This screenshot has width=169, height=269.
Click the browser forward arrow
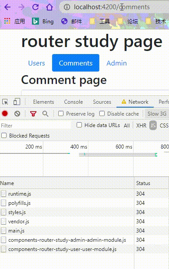pos(21,7)
